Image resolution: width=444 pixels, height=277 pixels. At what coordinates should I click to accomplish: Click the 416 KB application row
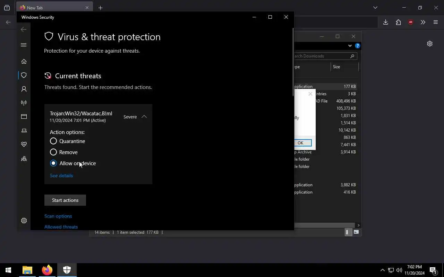click(x=326, y=192)
